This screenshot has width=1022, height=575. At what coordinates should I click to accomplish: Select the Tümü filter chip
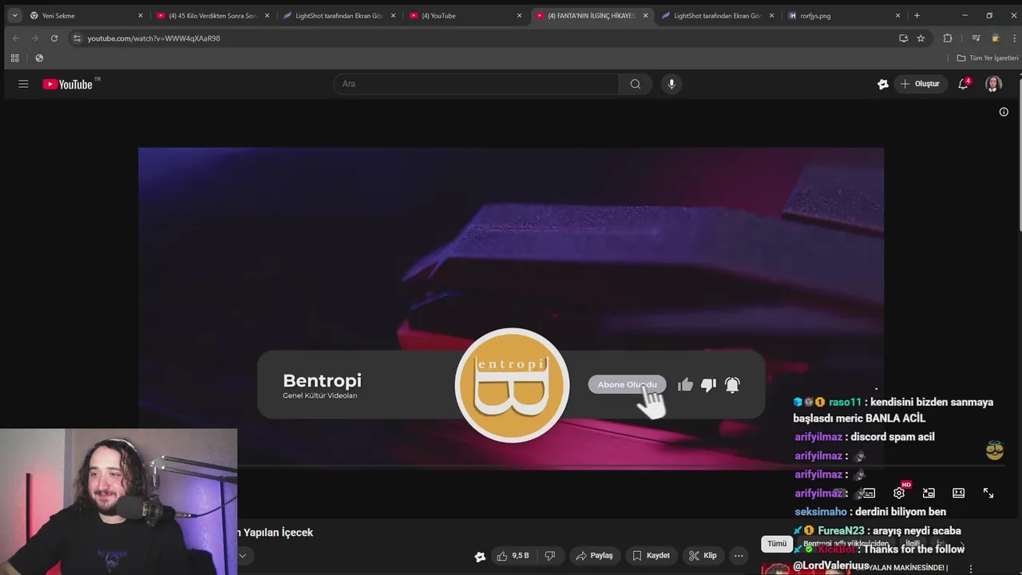click(x=777, y=544)
